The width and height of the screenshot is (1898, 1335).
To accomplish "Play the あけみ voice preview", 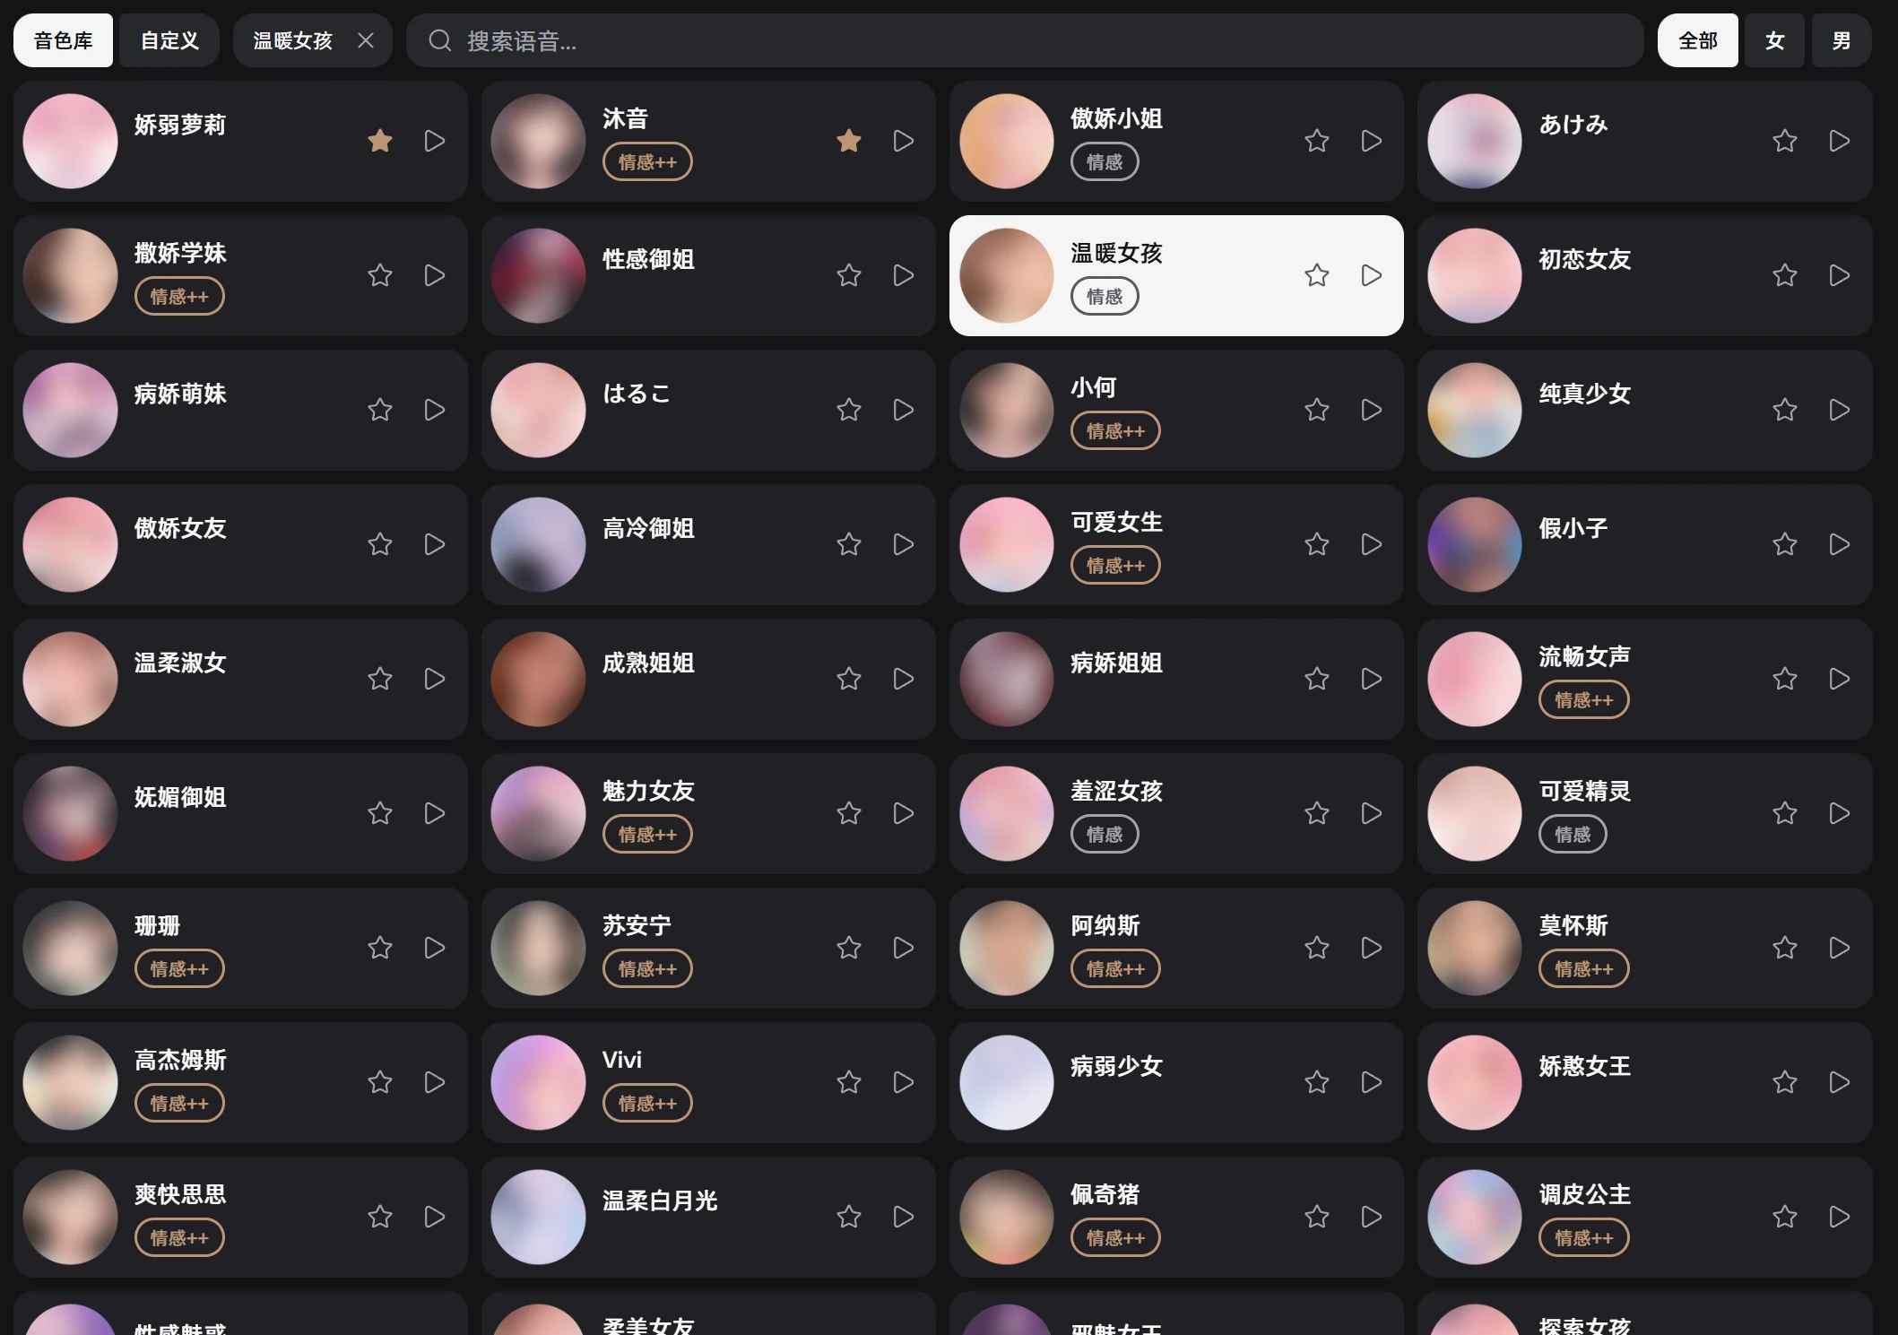I will click(1840, 141).
